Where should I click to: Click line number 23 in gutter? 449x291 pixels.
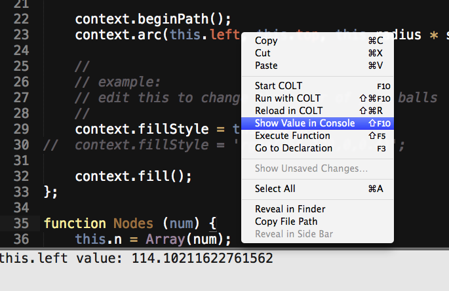click(x=21, y=35)
